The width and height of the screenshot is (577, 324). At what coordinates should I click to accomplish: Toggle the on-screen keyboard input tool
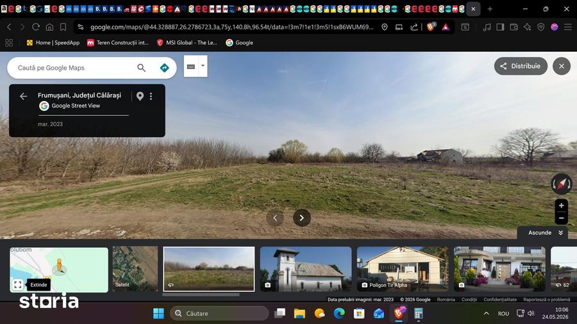pyautogui.click(x=191, y=67)
